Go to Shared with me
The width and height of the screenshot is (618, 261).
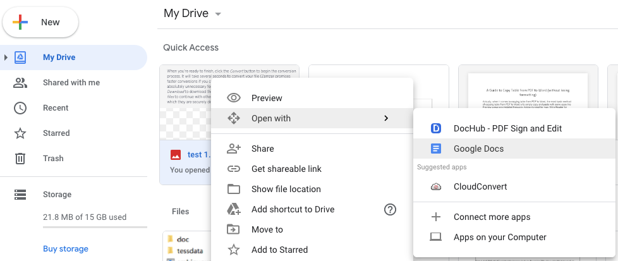(x=71, y=83)
